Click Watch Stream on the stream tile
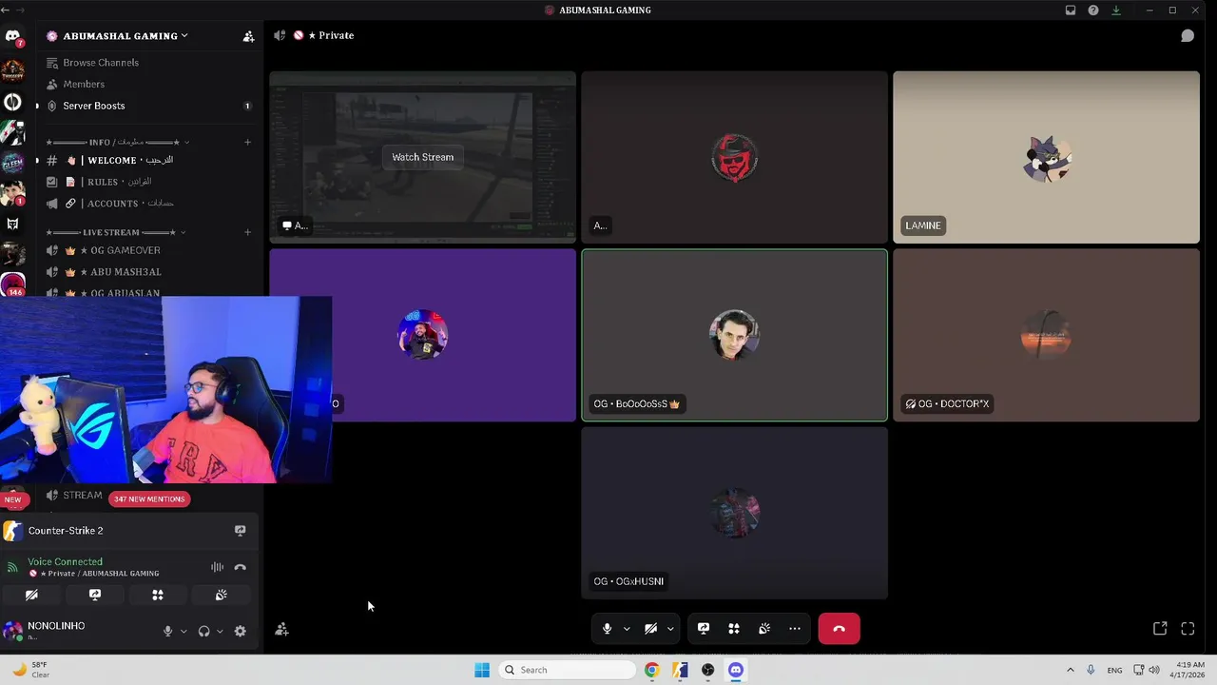Image resolution: width=1217 pixels, height=685 pixels. (422, 157)
